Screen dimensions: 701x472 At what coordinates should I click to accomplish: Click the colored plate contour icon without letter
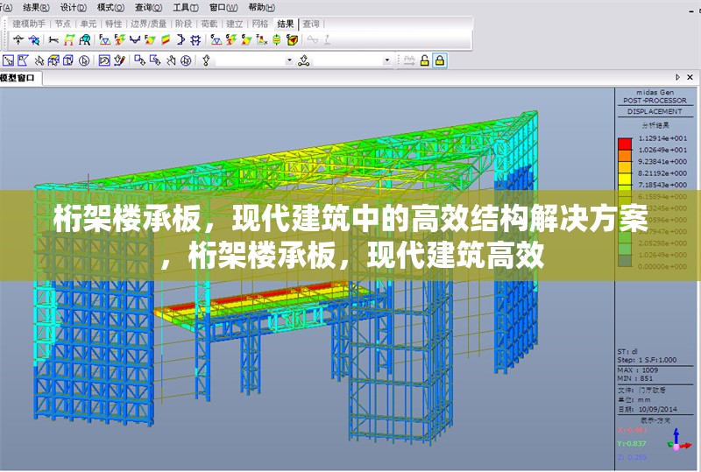pyautogui.click(x=166, y=40)
